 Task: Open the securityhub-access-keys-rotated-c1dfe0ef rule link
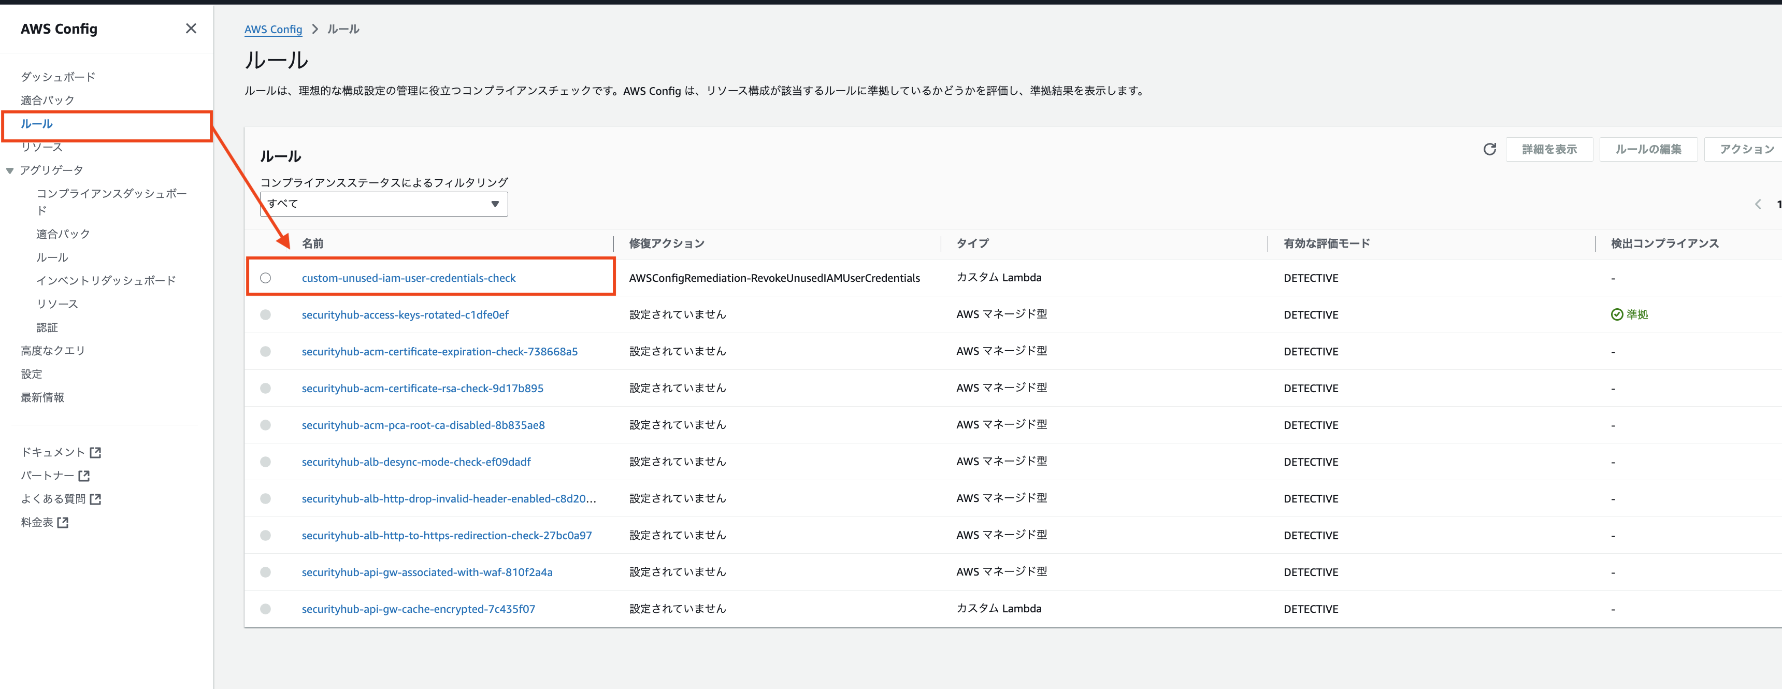(405, 315)
